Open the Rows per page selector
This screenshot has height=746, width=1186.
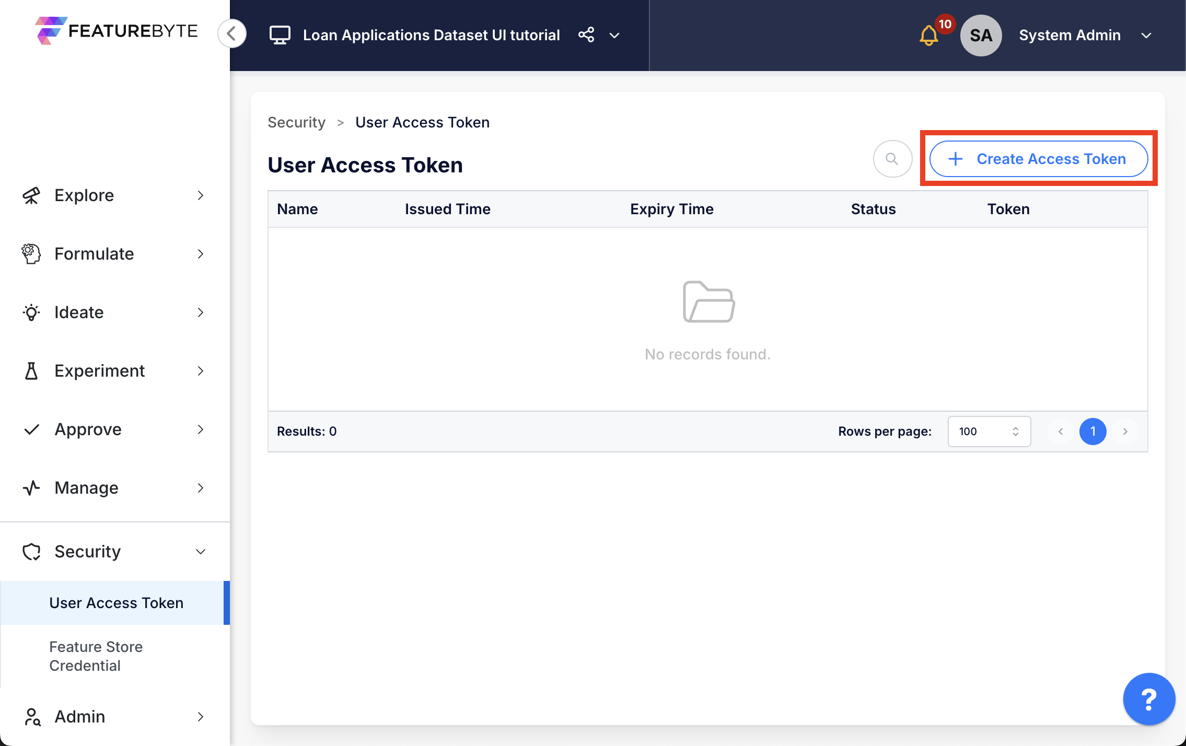coord(989,432)
